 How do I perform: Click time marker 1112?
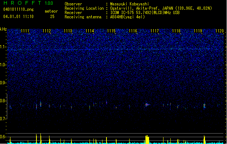pyautogui.click(x=47, y=31)
